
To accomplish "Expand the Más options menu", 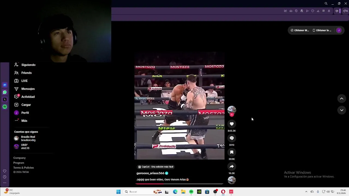I will (x=24, y=121).
